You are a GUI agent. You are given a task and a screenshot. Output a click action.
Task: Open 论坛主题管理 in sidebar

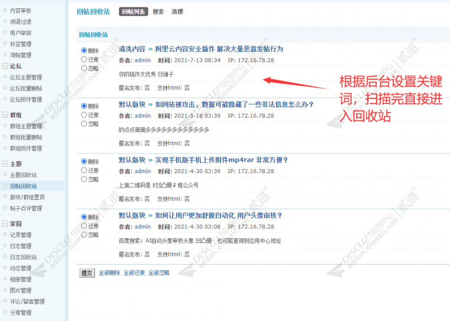(x=26, y=77)
